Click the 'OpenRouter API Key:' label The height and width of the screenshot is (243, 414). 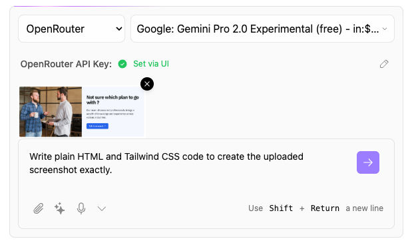pyautogui.click(x=66, y=64)
